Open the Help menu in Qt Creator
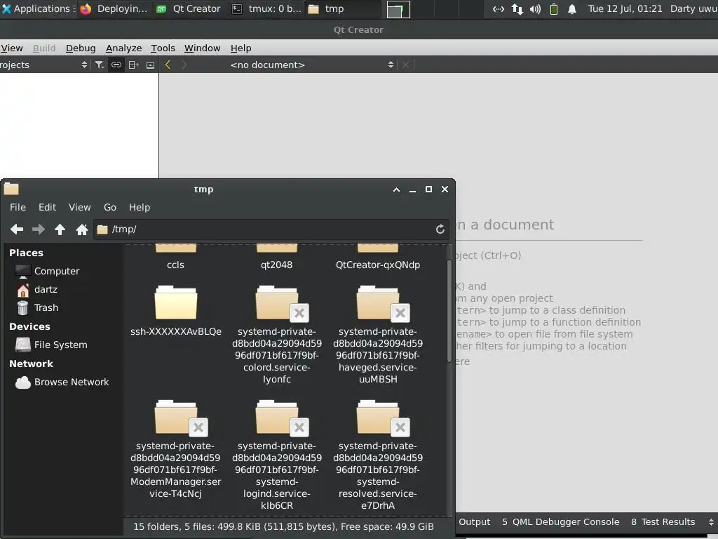 [x=241, y=48]
